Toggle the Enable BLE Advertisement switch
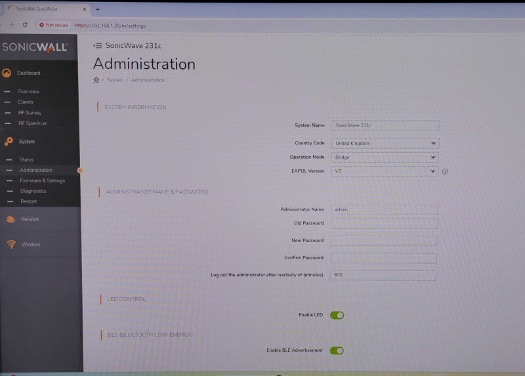525x376 pixels. pos(337,350)
